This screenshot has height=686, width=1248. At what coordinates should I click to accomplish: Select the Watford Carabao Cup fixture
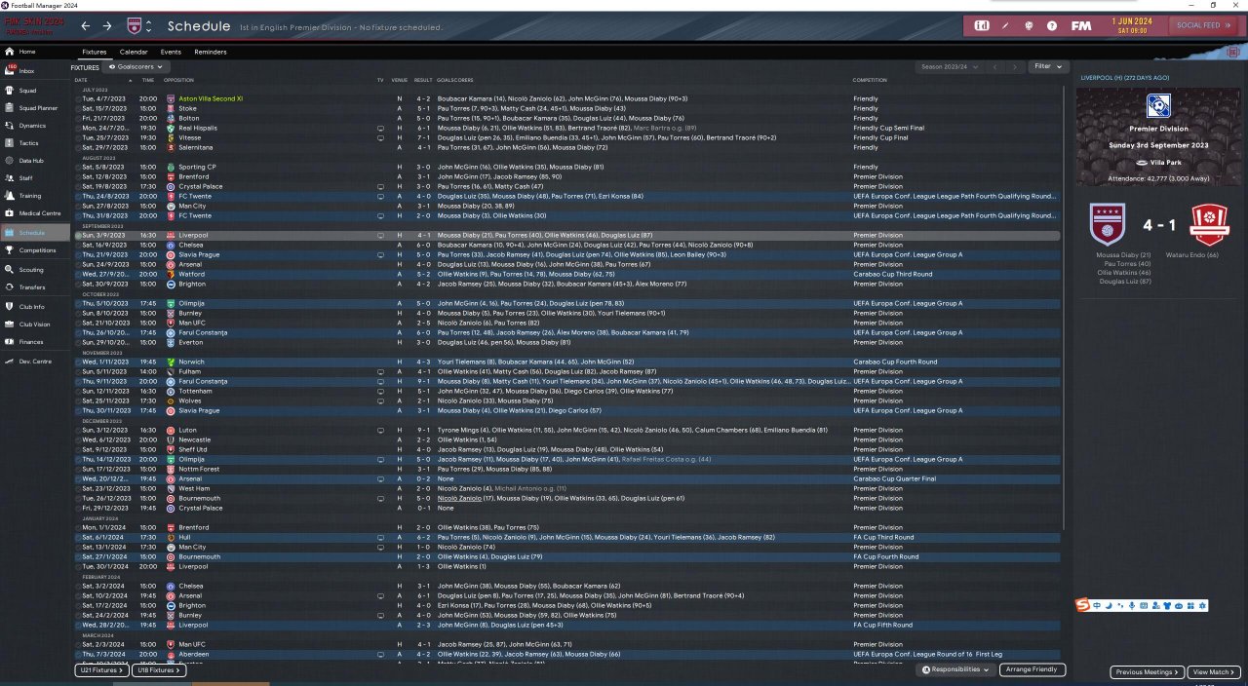coord(567,274)
